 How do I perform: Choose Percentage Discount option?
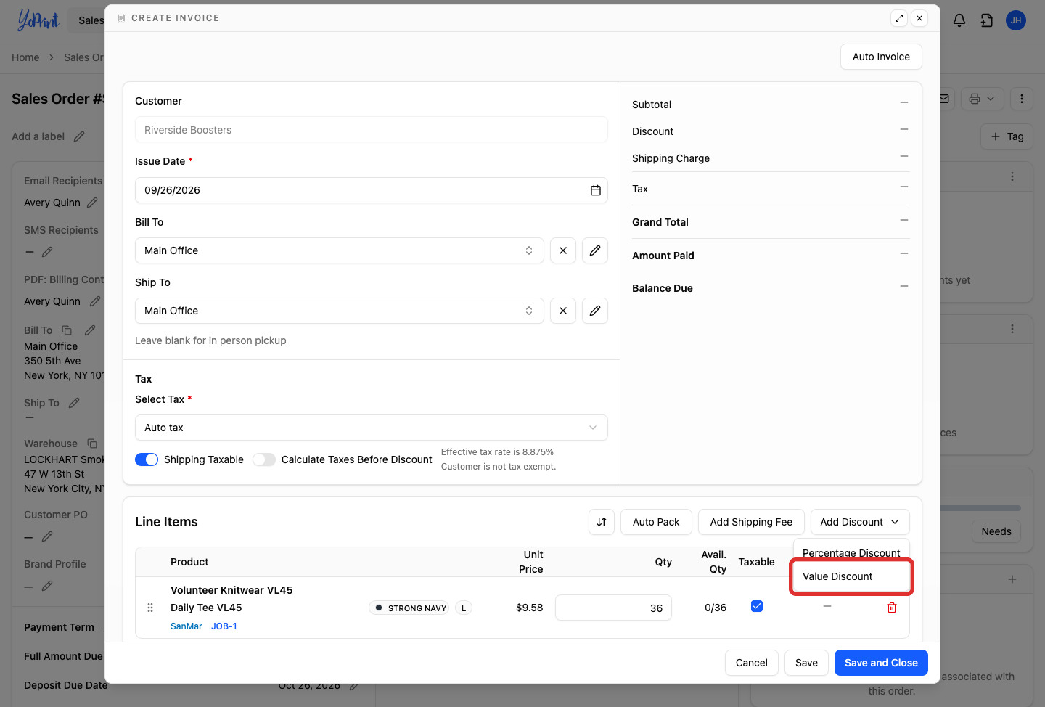(851, 553)
